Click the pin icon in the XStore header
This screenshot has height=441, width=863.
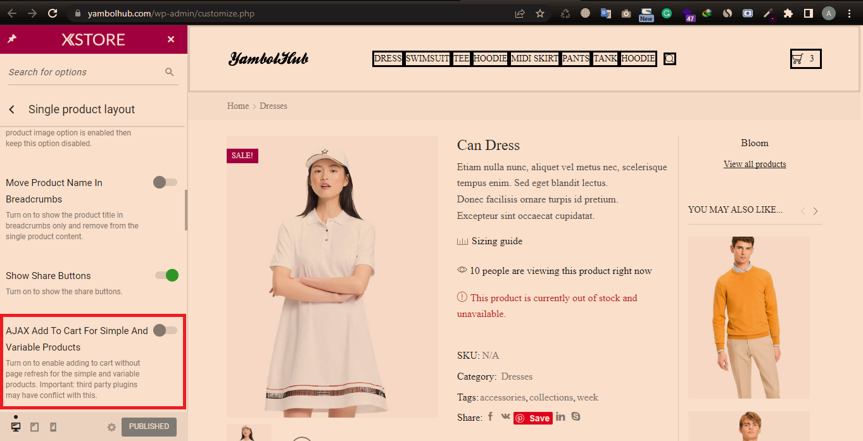click(11, 39)
